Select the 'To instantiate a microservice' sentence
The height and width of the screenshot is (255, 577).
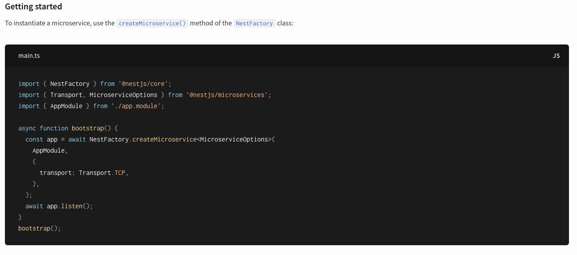[x=149, y=23]
